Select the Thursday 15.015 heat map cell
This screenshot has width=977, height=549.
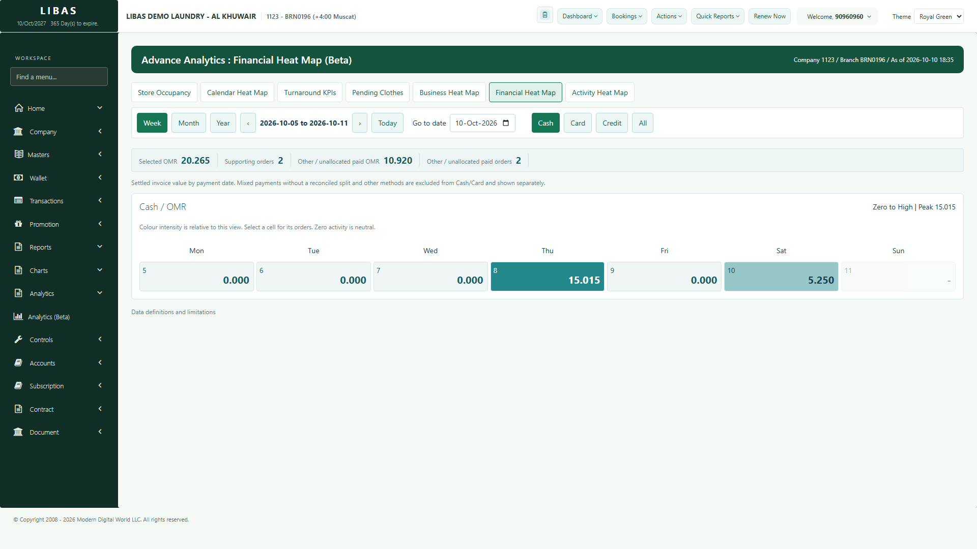548,277
